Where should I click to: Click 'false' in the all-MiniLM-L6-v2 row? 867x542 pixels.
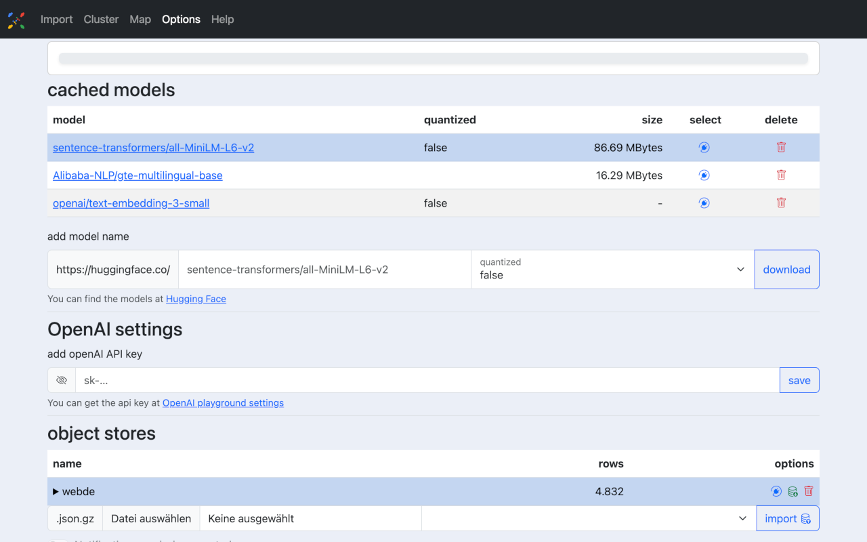(436, 147)
